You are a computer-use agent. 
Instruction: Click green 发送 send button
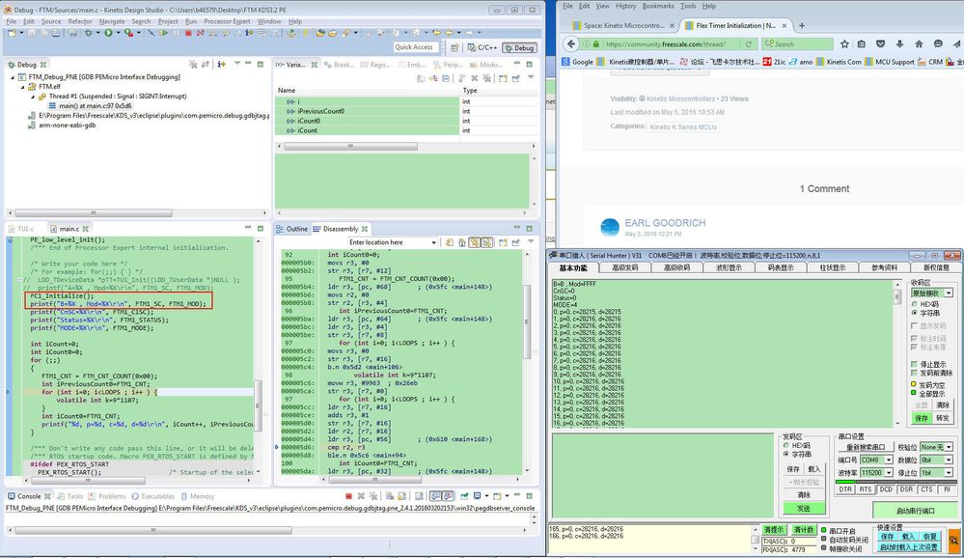point(803,509)
